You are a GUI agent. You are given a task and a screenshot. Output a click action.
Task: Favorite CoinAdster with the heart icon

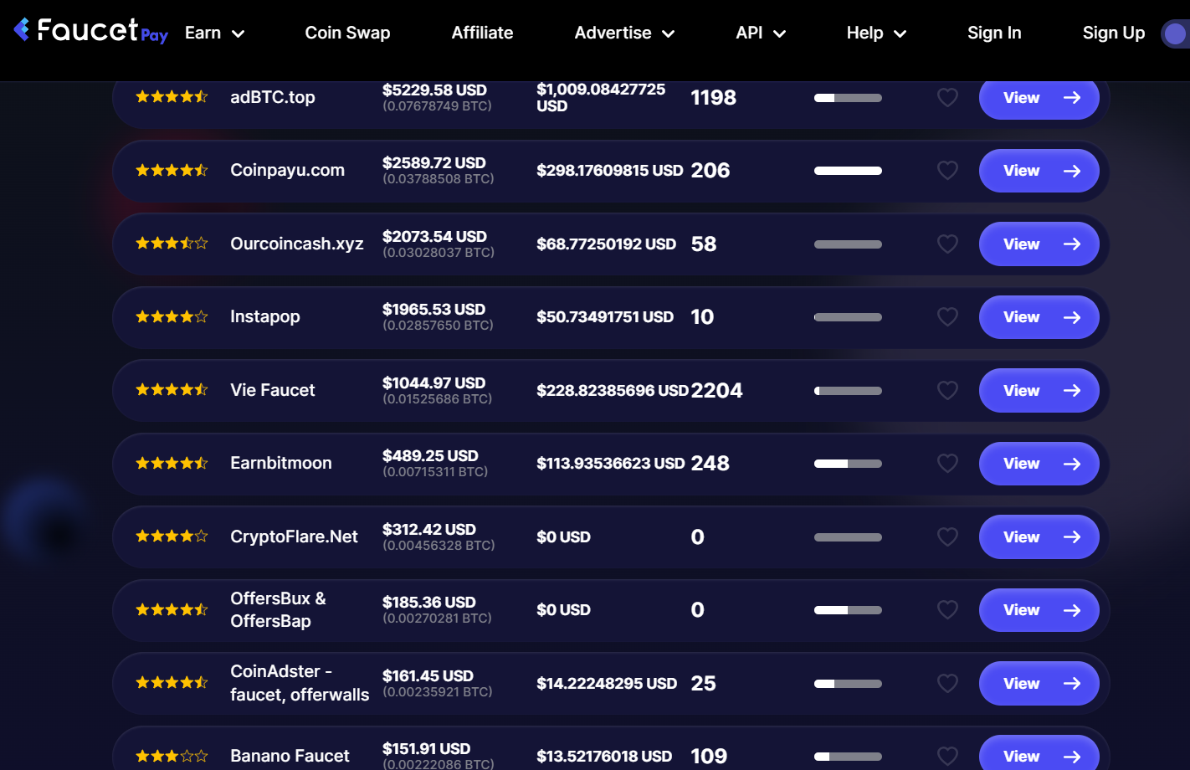[947, 684]
